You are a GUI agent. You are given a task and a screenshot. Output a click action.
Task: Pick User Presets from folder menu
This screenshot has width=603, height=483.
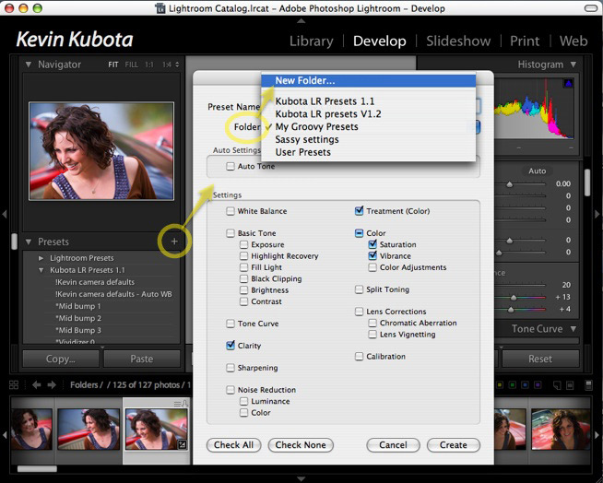point(369,152)
